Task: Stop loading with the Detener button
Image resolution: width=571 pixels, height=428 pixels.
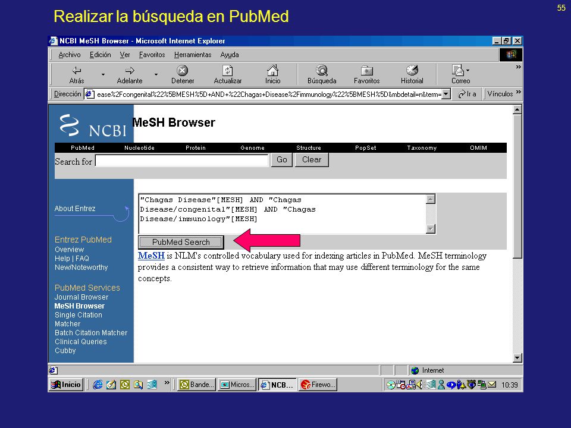Action: click(183, 75)
